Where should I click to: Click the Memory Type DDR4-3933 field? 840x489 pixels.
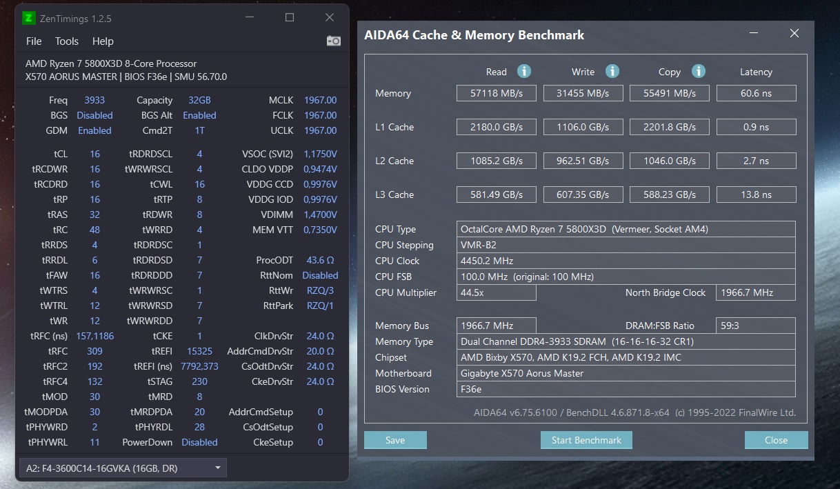[626, 341]
